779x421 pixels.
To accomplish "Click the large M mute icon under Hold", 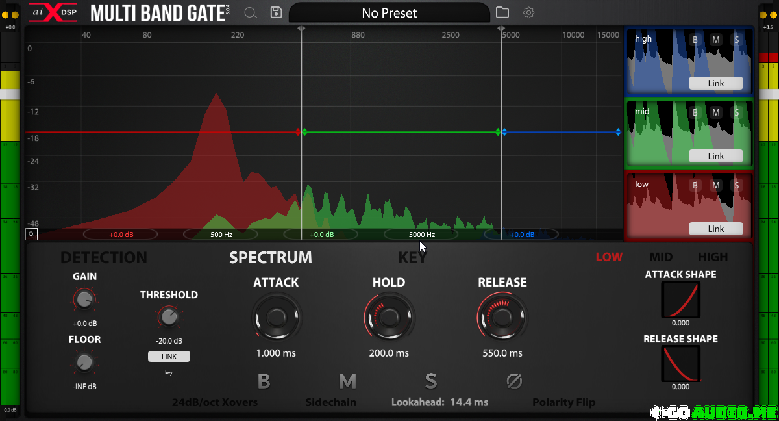I will point(347,381).
